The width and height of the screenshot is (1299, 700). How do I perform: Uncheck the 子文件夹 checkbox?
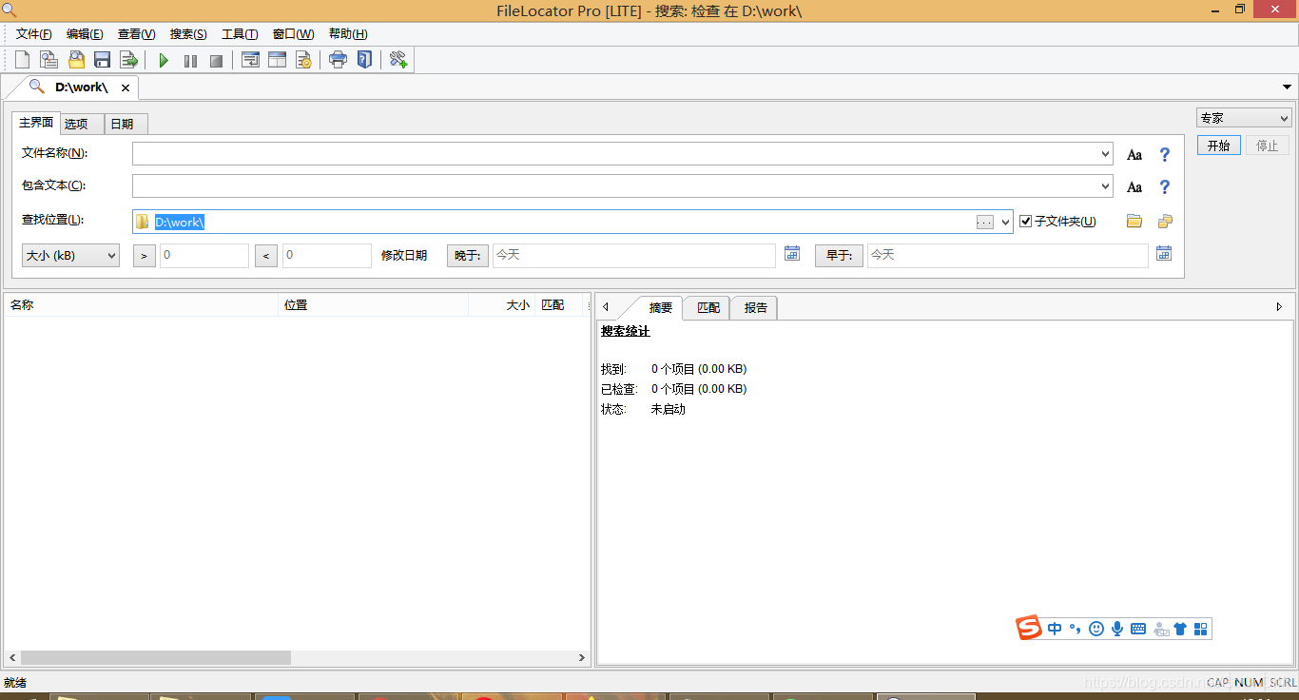click(x=1025, y=222)
